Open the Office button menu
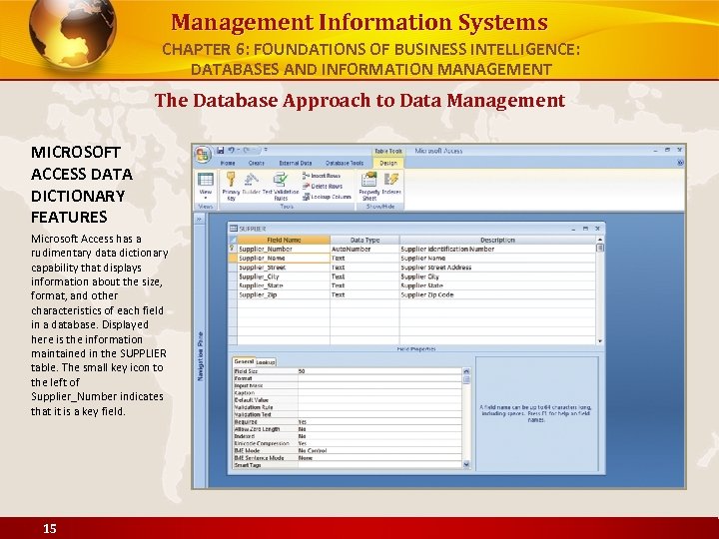 click(x=202, y=155)
